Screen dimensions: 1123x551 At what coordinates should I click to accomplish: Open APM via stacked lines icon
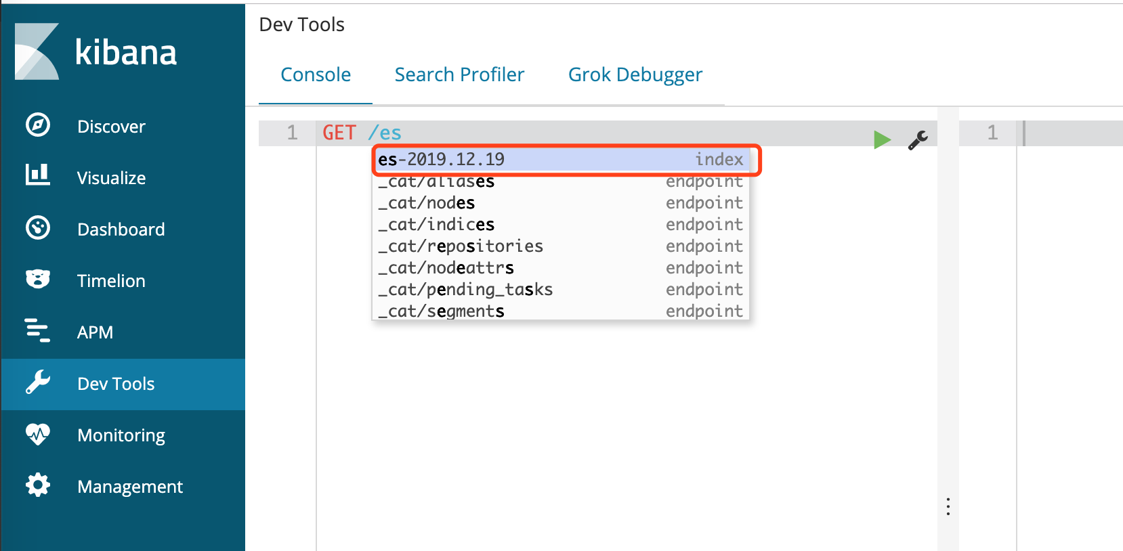(x=37, y=330)
